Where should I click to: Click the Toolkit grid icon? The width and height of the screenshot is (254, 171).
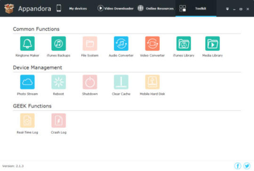183,8
